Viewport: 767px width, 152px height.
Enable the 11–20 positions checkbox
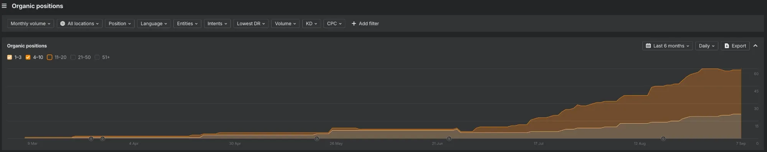click(49, 57)
